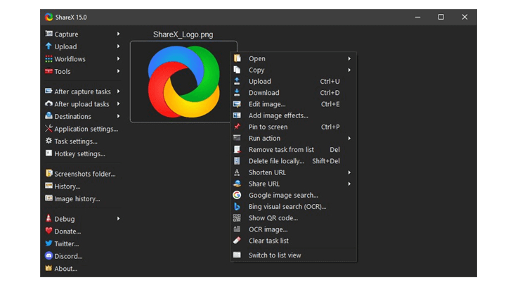Maximize the ShareX window

tap(441, 17)
